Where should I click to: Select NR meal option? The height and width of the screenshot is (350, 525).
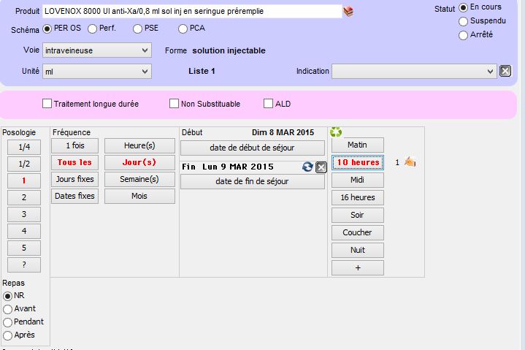coord(7,296)
